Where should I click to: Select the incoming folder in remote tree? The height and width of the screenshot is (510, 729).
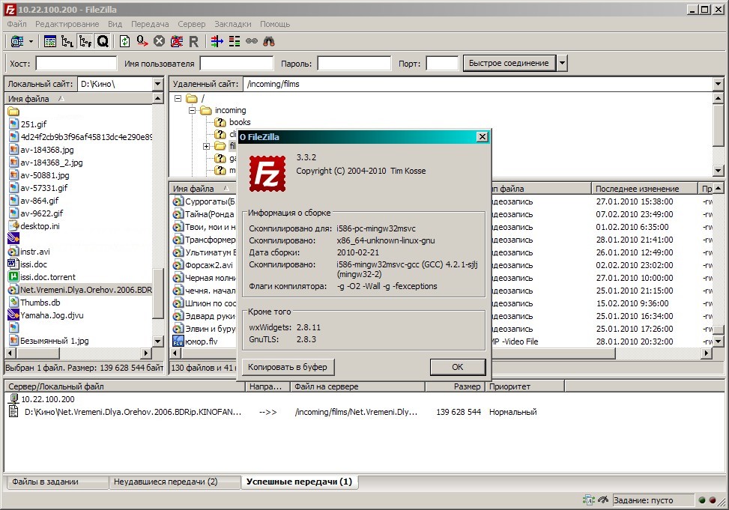[230, 110]
